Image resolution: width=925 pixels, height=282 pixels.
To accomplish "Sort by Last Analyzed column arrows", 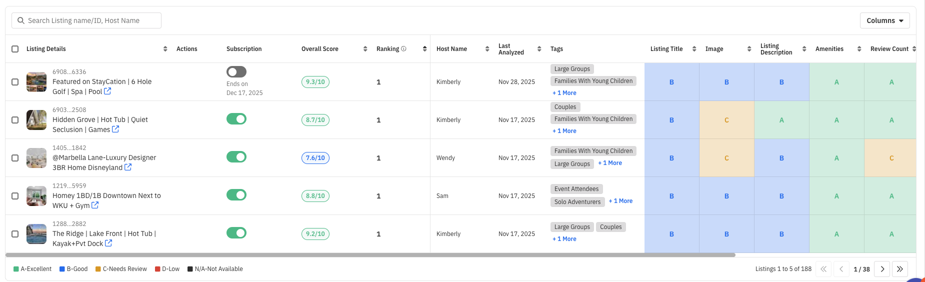I will 539,49.
